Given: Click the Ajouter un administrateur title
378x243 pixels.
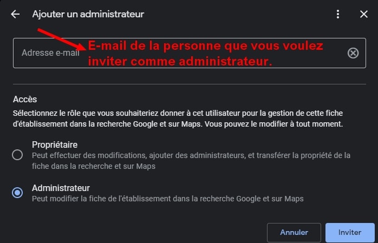Looking at the screenshot, I should [88, 14].
